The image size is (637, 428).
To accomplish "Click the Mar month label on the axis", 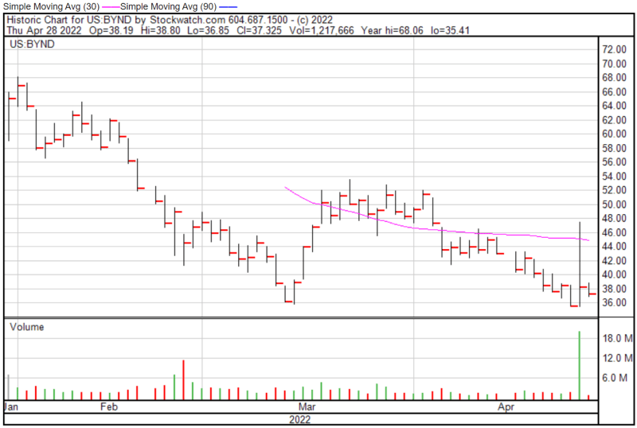I will (307, 407).
